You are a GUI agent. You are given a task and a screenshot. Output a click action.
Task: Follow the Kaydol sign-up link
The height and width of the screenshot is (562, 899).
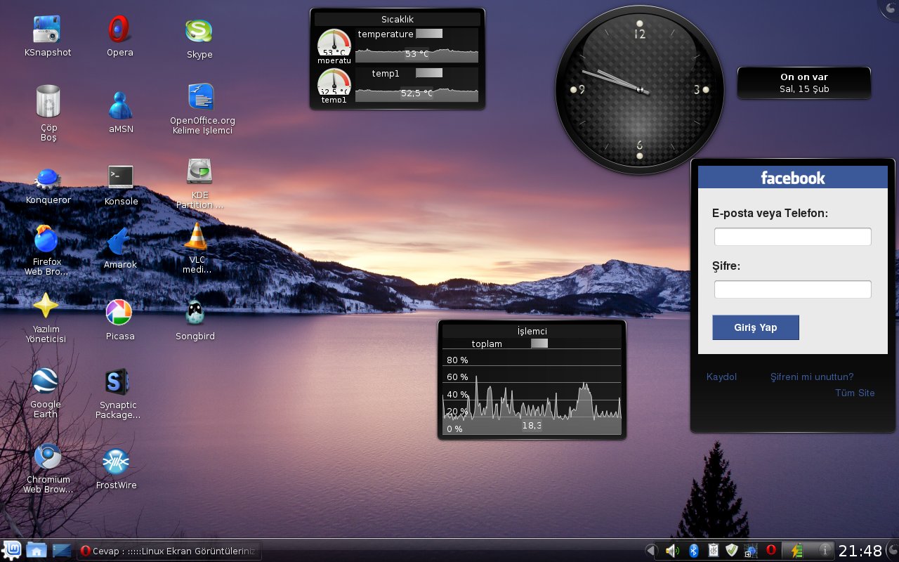pyautogui.click(x=721, y=377)
